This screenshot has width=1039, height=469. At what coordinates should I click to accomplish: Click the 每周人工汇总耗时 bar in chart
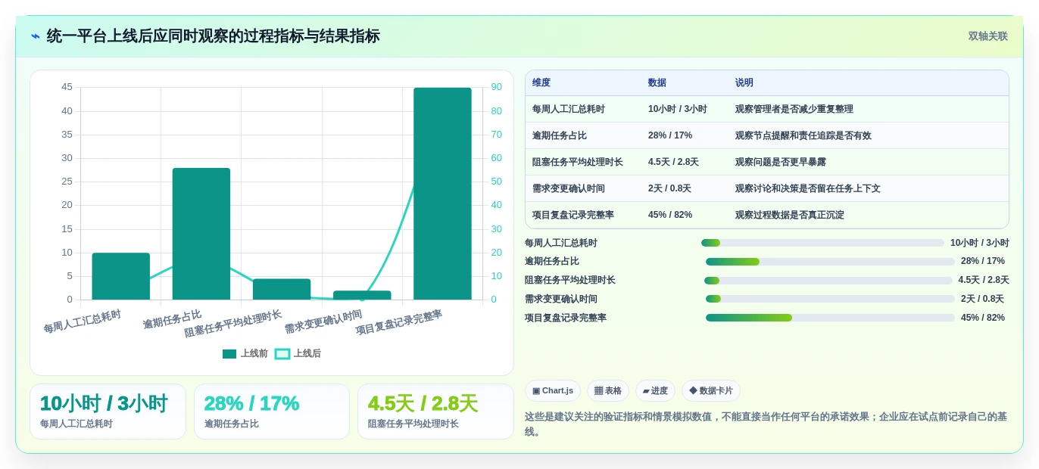click(121, 276)
